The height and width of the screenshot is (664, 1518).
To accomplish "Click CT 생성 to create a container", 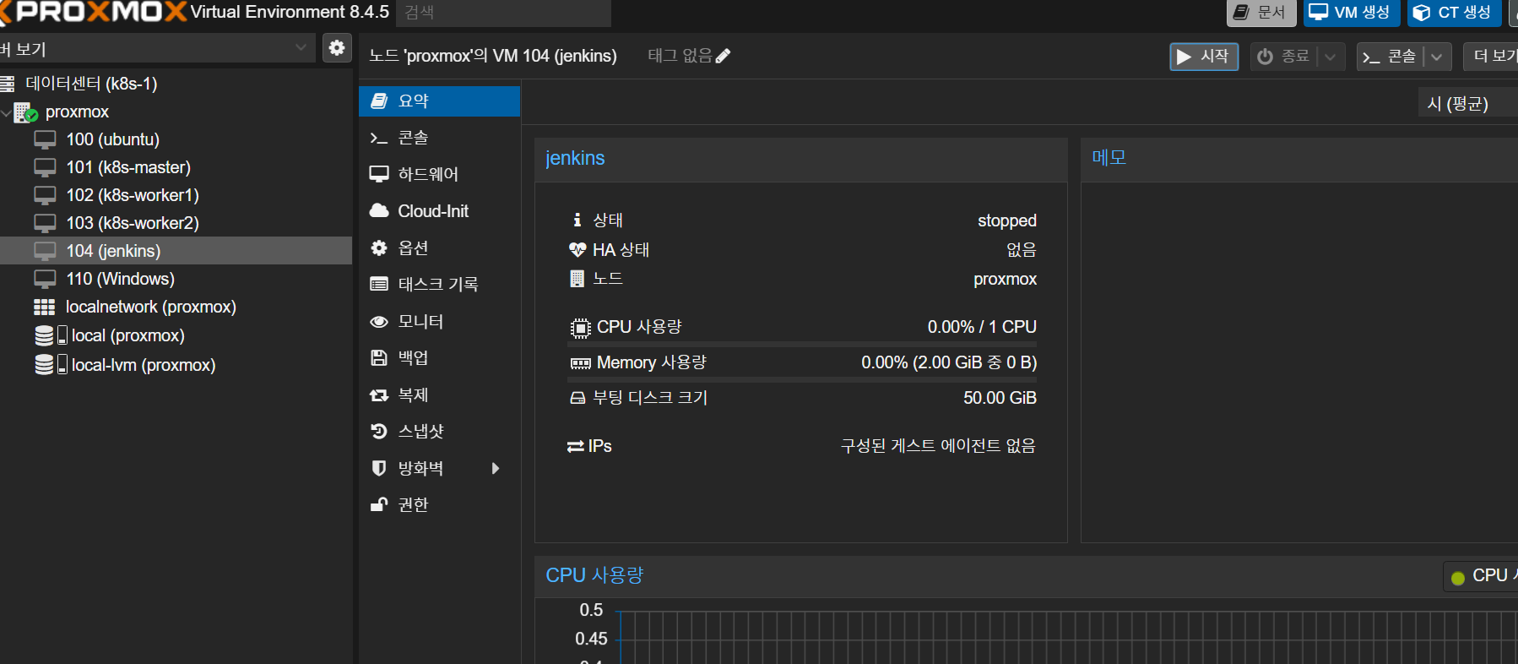I will [x=1454, y=13].
